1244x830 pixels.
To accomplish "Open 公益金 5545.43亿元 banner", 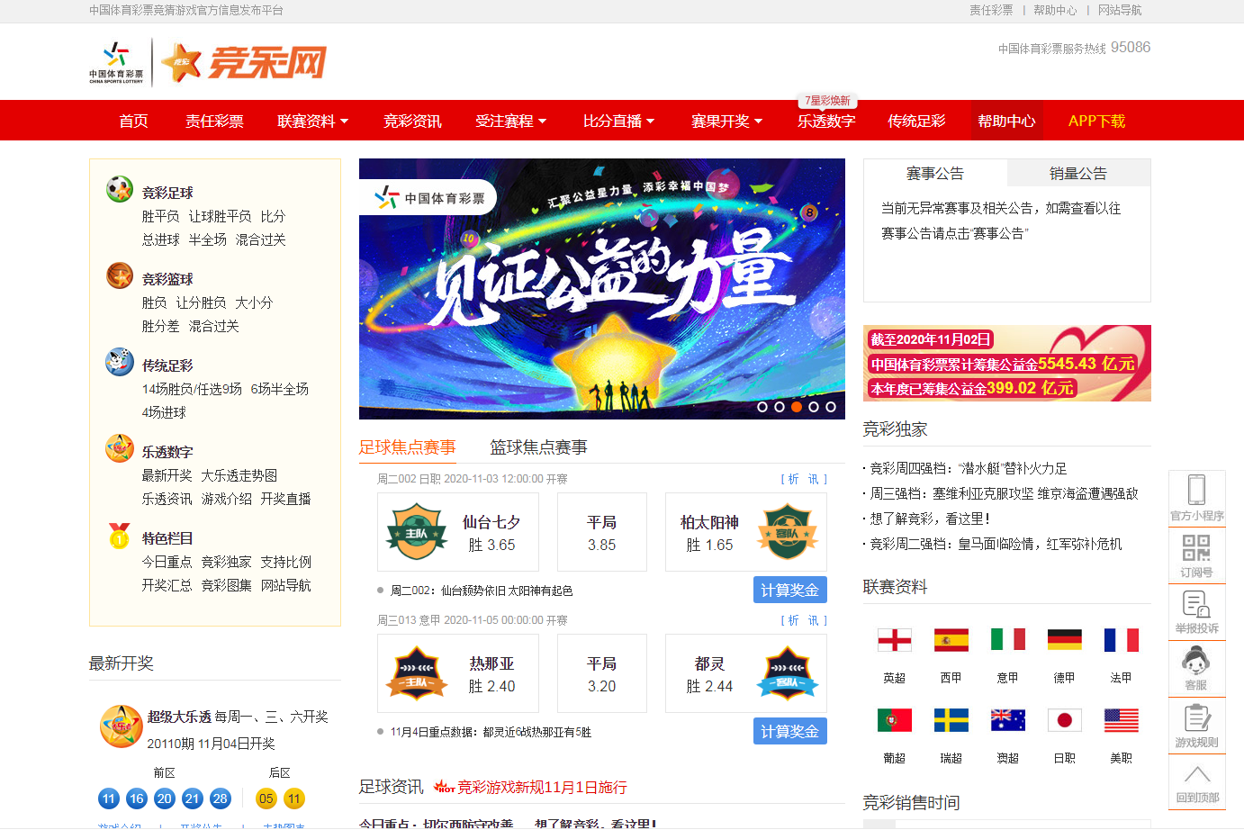I will (x=1007, y=363).
